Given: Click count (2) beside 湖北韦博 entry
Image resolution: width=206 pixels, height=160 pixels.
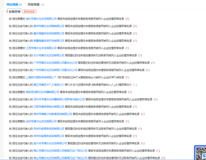Looking at the screenshot, I should 127,19.
